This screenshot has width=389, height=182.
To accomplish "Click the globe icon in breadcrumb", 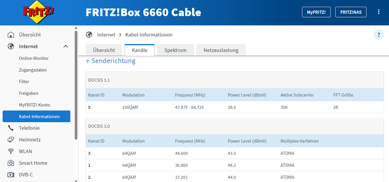I will (x=89, y=35).
